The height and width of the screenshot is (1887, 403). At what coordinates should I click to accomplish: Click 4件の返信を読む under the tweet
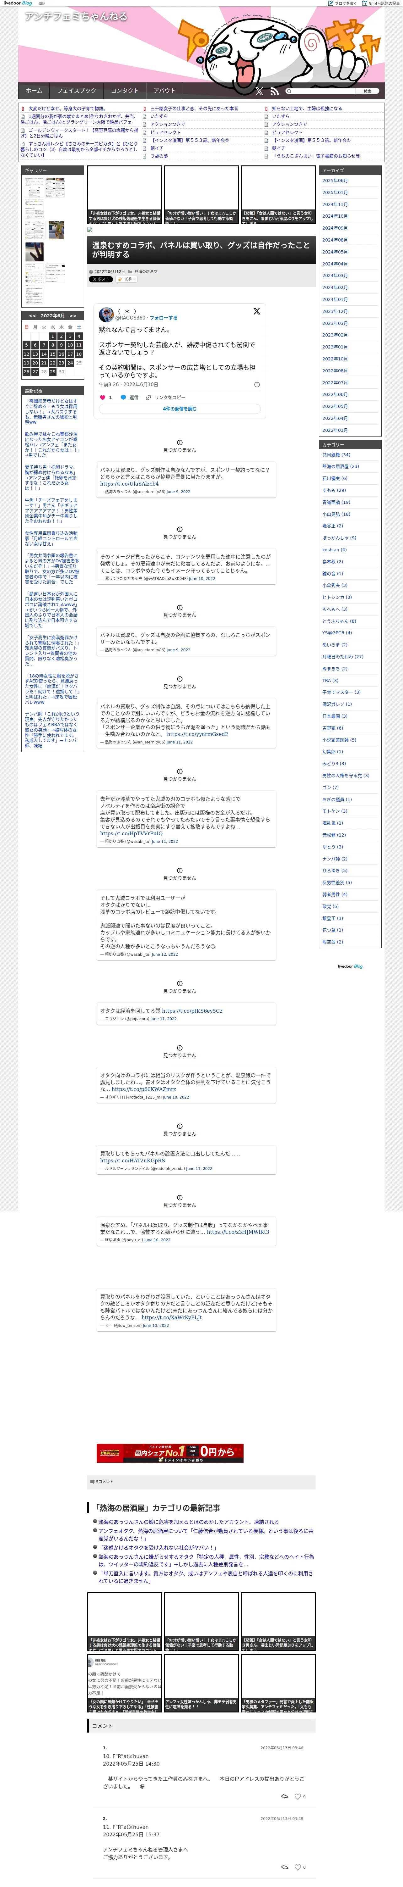pyautogui.click(x=179, y=409)
